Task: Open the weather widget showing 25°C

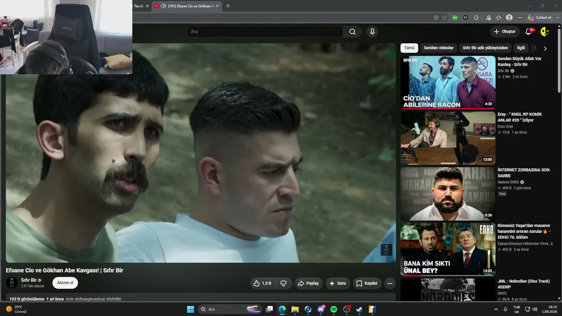Action: click(17, 309)
